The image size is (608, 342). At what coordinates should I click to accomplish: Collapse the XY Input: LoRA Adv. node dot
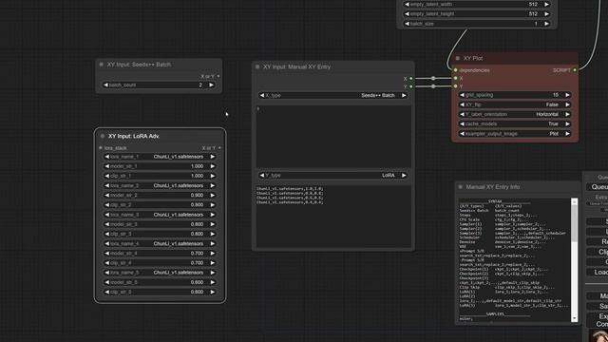(x=103, y=136)
